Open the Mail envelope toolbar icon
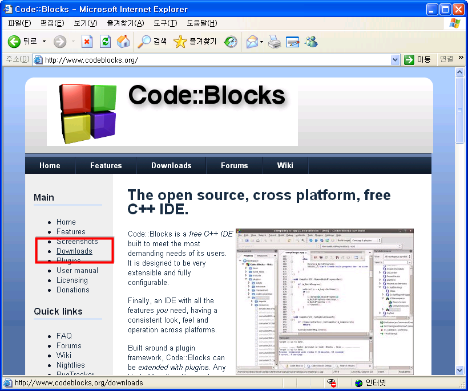The image size is (468, 391). click(252, 42)
